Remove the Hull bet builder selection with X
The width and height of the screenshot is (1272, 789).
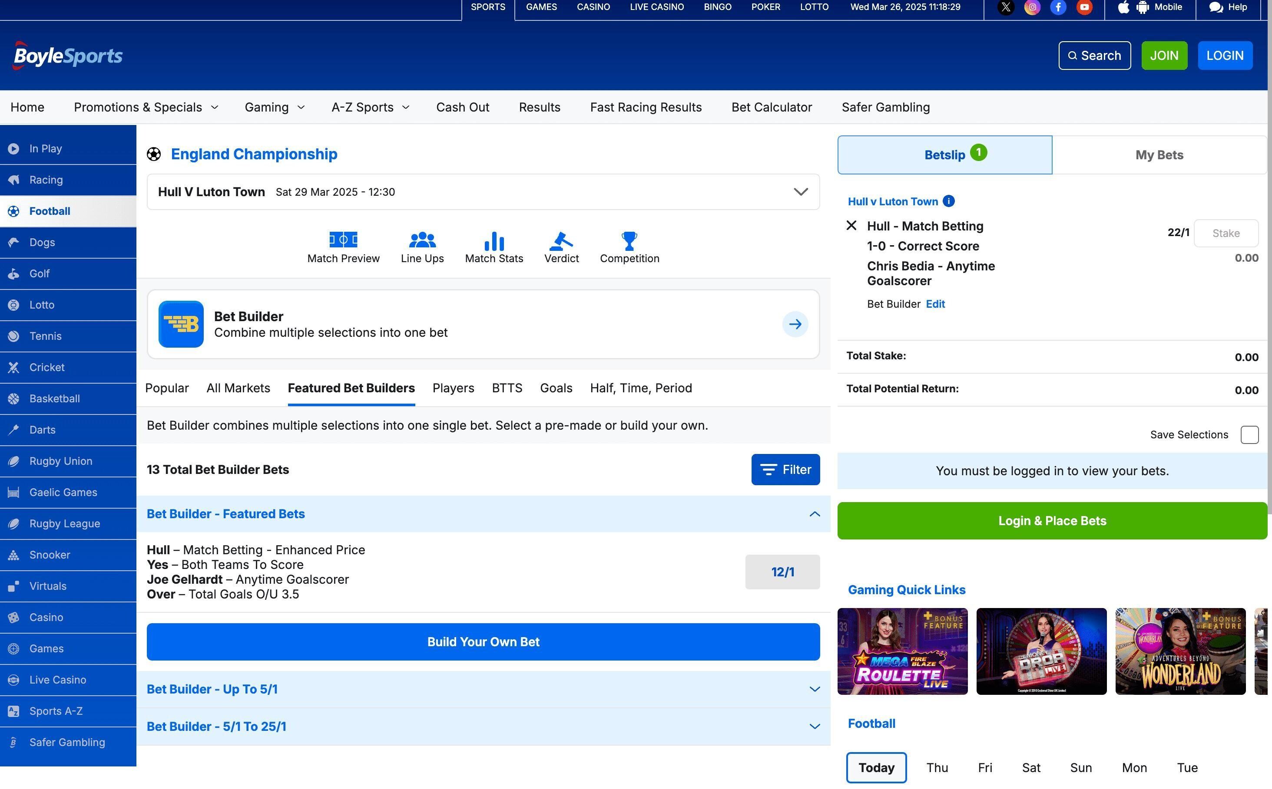tap(851, 225)
